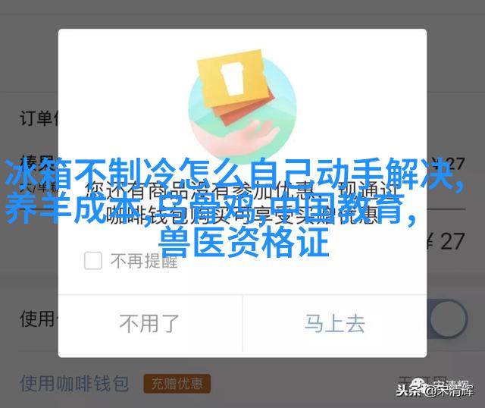This screenshot has width=485, height=408.
Task: Click the @宋清辉 watermark text
Action: pyautogui.click(x=448, y=391)
